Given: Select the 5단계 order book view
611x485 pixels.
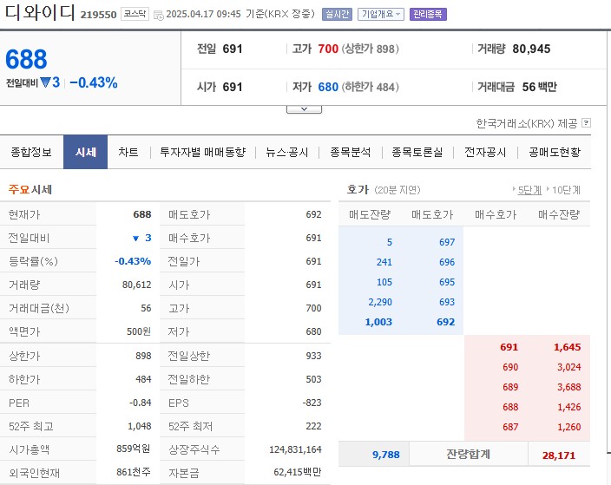Looking at the screenshot, I should 529,190.
